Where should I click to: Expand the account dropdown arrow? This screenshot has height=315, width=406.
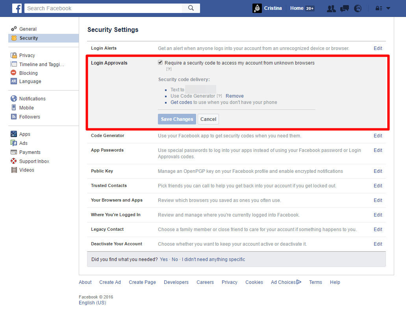click(x=388, y=8)
